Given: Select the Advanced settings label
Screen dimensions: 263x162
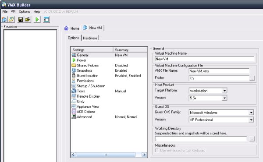Looking at the screenshot, I should (x=84, y=117).
